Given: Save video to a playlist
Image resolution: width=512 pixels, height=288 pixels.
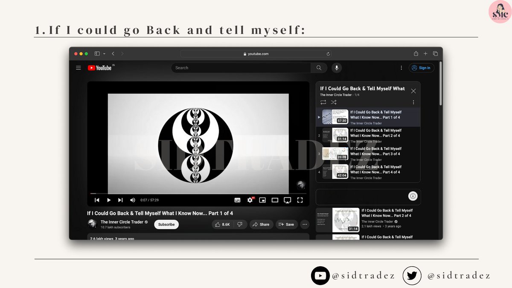Looking at the screenshot, I should 286,224.
